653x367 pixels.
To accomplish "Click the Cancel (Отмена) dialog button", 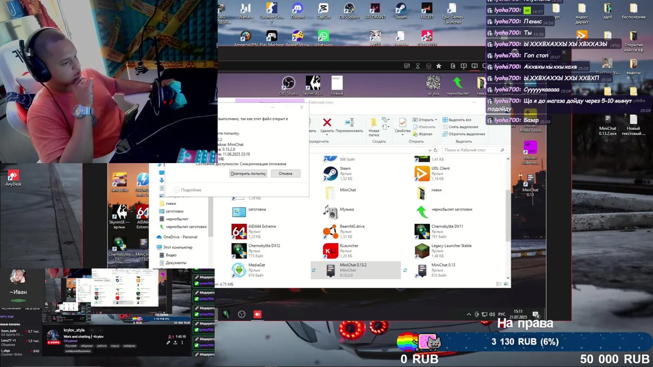I will pos(285,173).
